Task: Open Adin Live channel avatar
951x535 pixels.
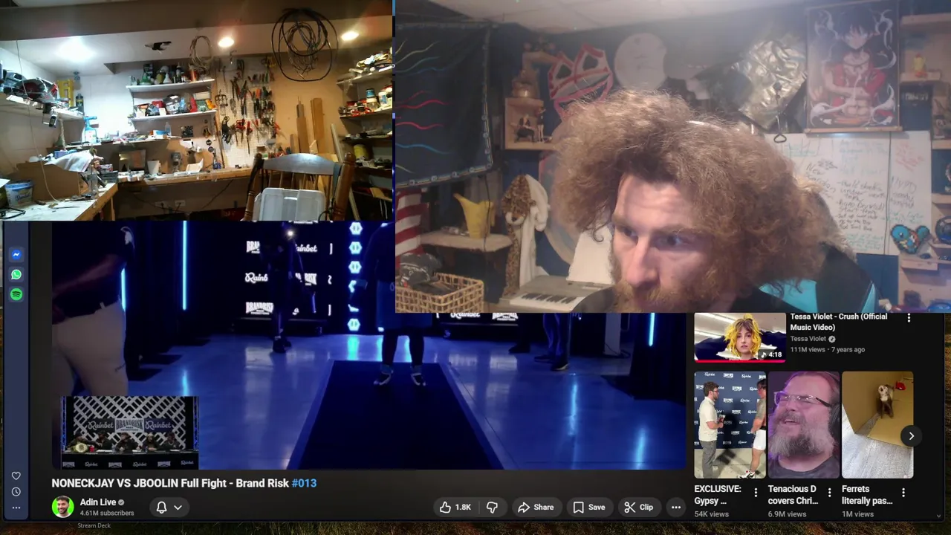Action: point(62,507)
